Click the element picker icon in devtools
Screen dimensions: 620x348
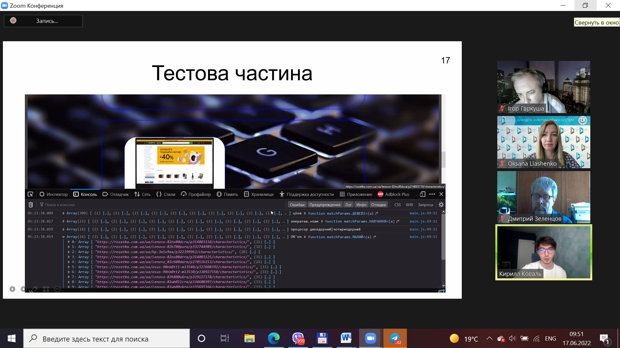[x=30, y=194]
